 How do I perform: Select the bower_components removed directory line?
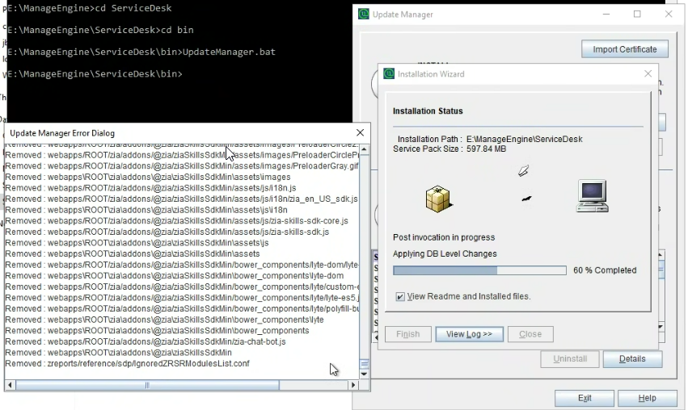pos(157,330)
